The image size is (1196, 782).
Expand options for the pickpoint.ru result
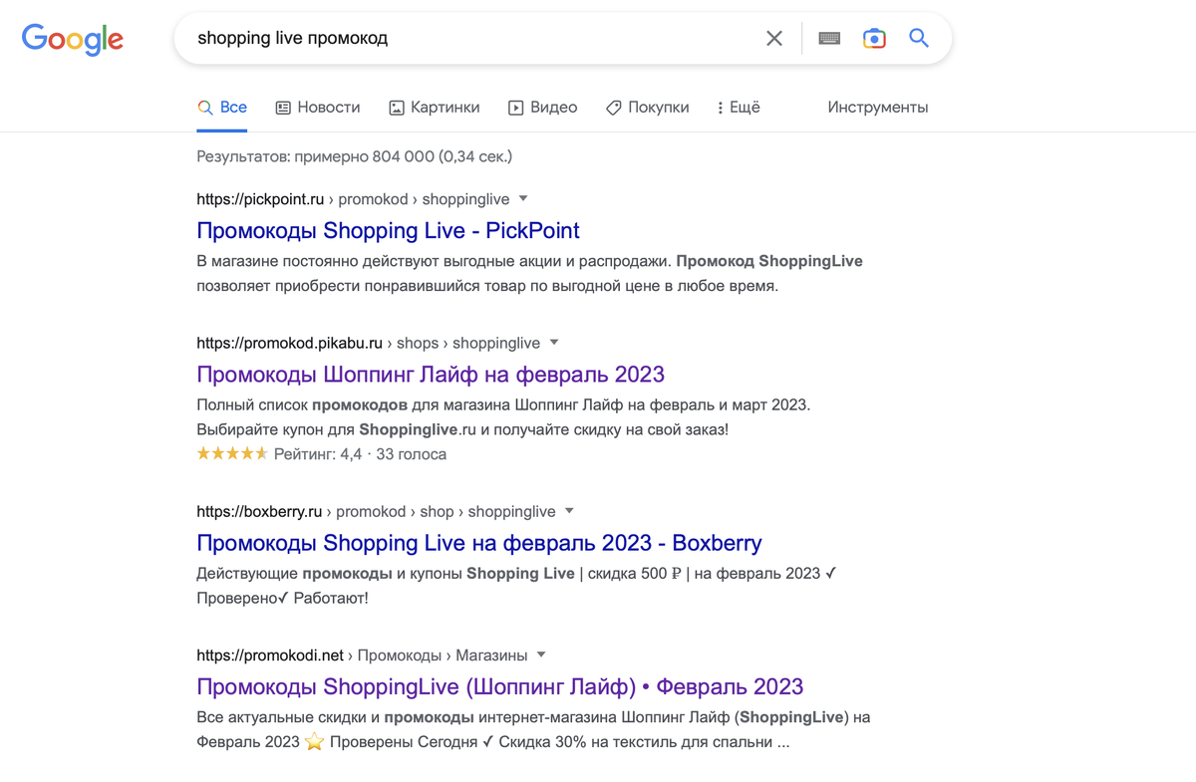523,198
